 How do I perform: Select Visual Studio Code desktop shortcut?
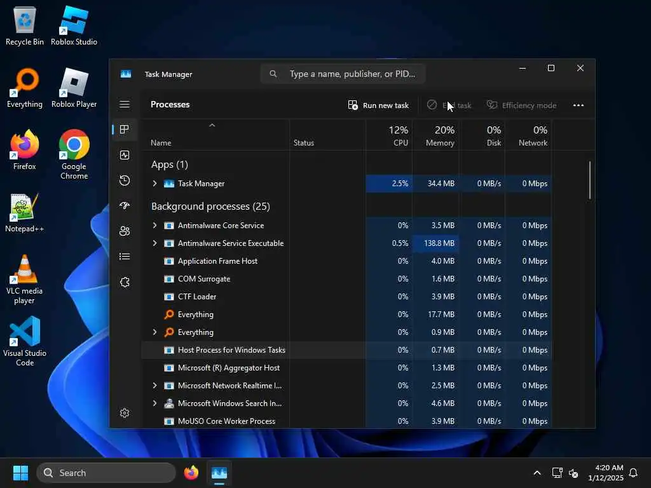click(25, 341)
